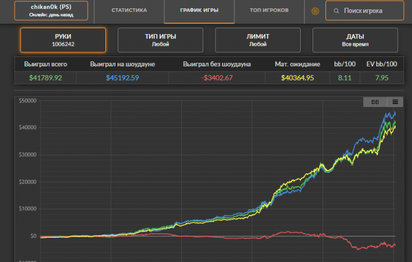This screenshot has width=412, height=262.
Task: Select the График игры tab
Action: [198, 11]
